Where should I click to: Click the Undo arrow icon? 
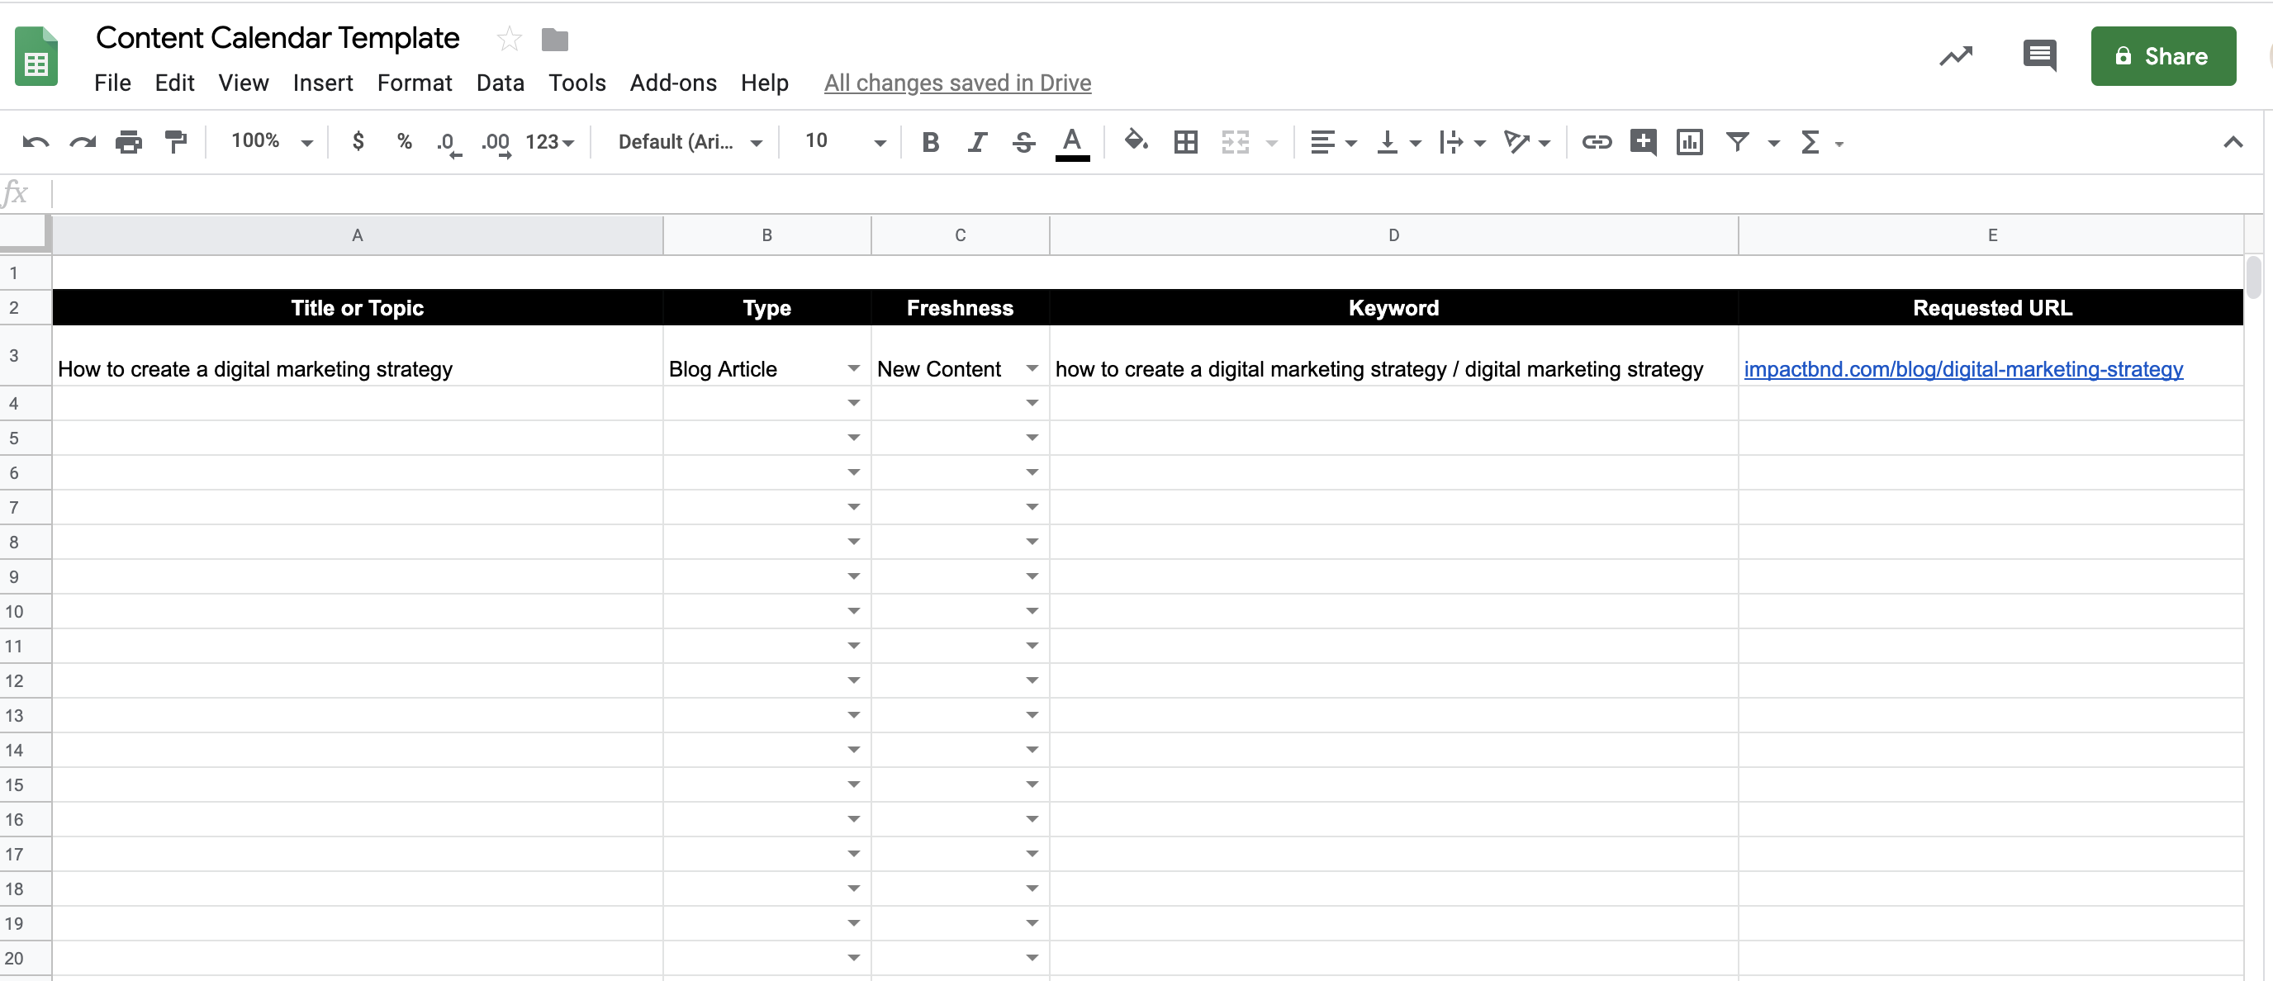36,142
